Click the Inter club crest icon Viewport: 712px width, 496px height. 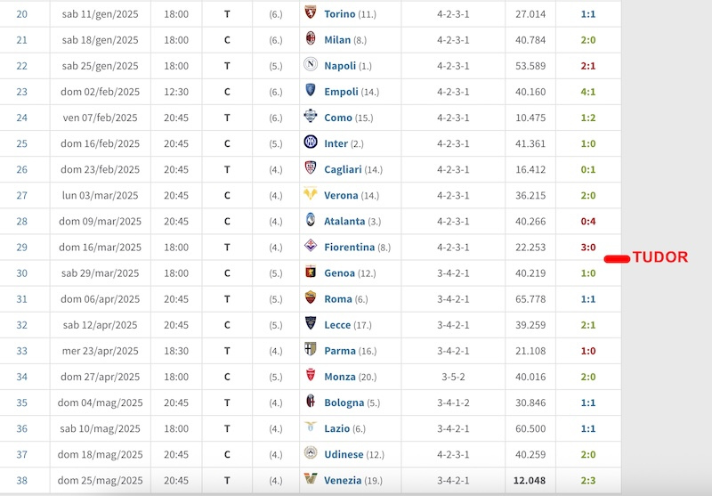[x=310, y=142]
